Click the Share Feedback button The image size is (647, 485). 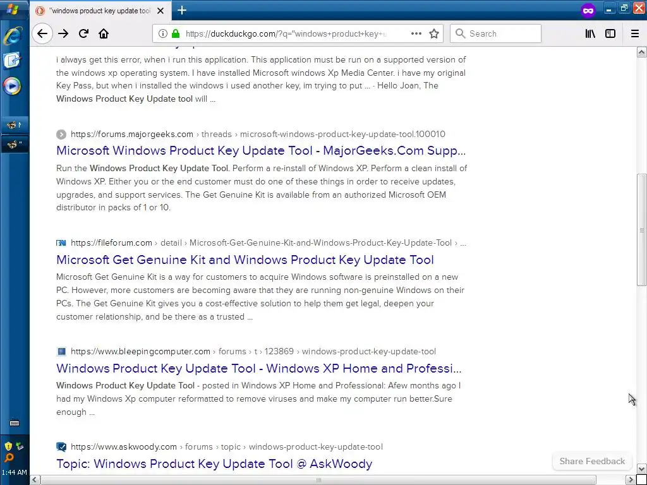592,461
